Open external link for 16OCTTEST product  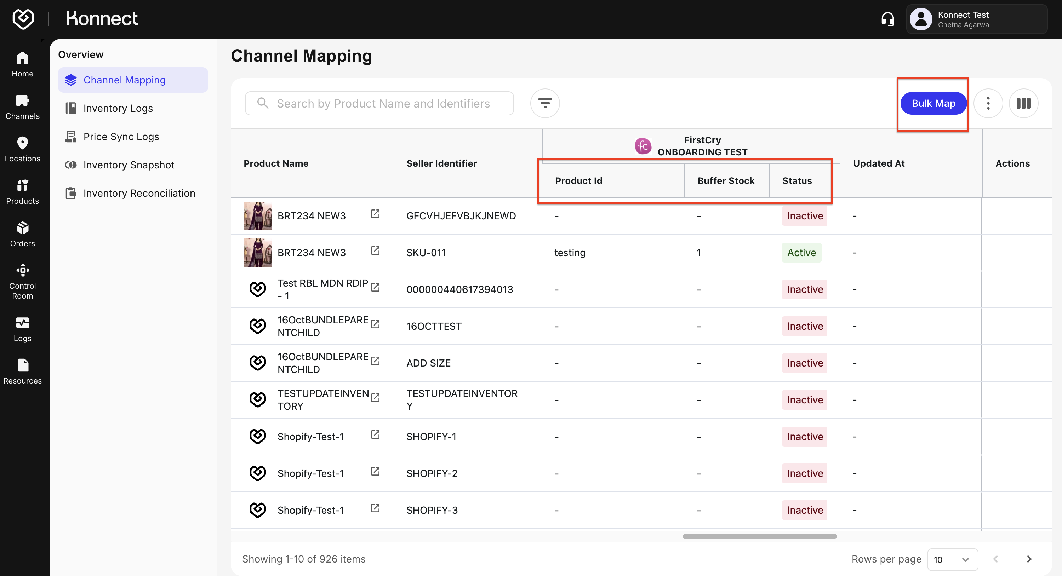pos(375,324)
